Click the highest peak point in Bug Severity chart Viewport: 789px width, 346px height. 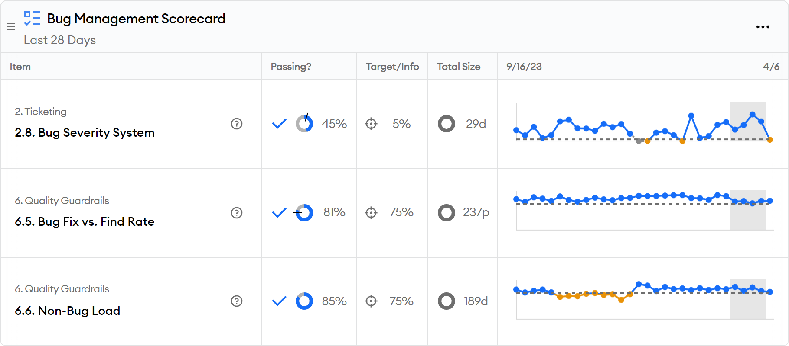pos(753,115)
